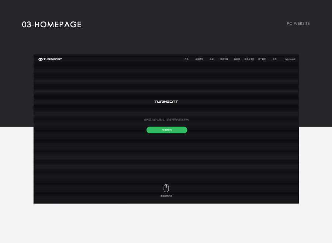Switch language via ENGLISH/中文 link
Screen dimensions: 332x243
(x=290, y=59)
